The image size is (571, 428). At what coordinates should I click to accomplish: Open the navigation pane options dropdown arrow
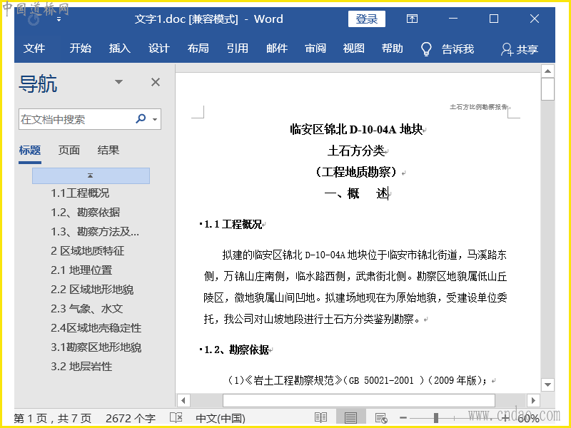point(118,82)
